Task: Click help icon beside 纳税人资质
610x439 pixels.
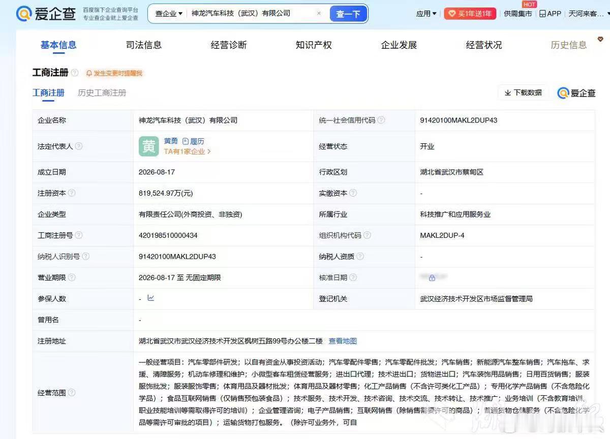Action: [x=360, y=257]
